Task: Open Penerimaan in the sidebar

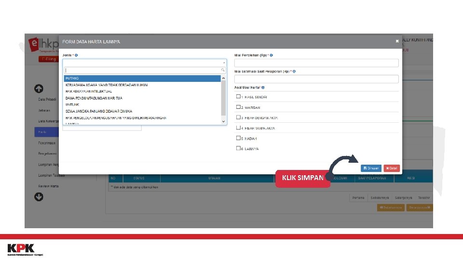Action: (x=47, y=143)
